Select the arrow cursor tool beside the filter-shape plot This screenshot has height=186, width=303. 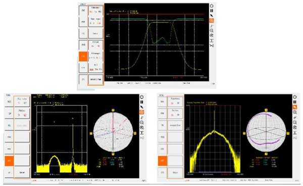pyautogui.click(x=212, y=16)
